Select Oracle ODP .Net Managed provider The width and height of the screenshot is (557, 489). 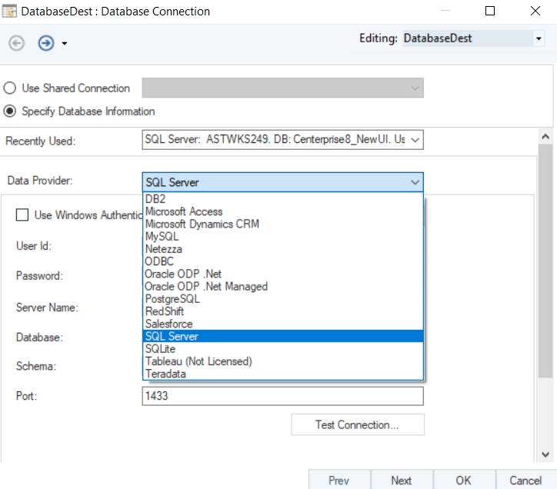(206, 286)
